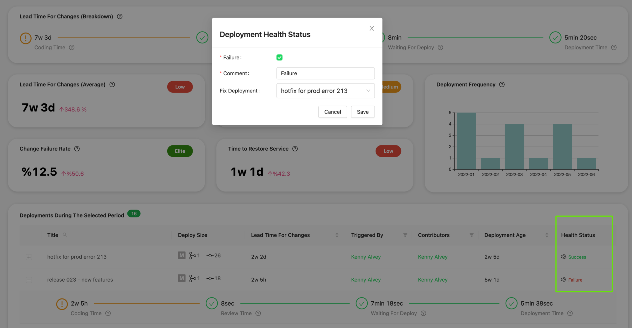Expand the hotfix for prod error 213 row
632x328 pixels.
pyautogui.click(x=29, y=257)
